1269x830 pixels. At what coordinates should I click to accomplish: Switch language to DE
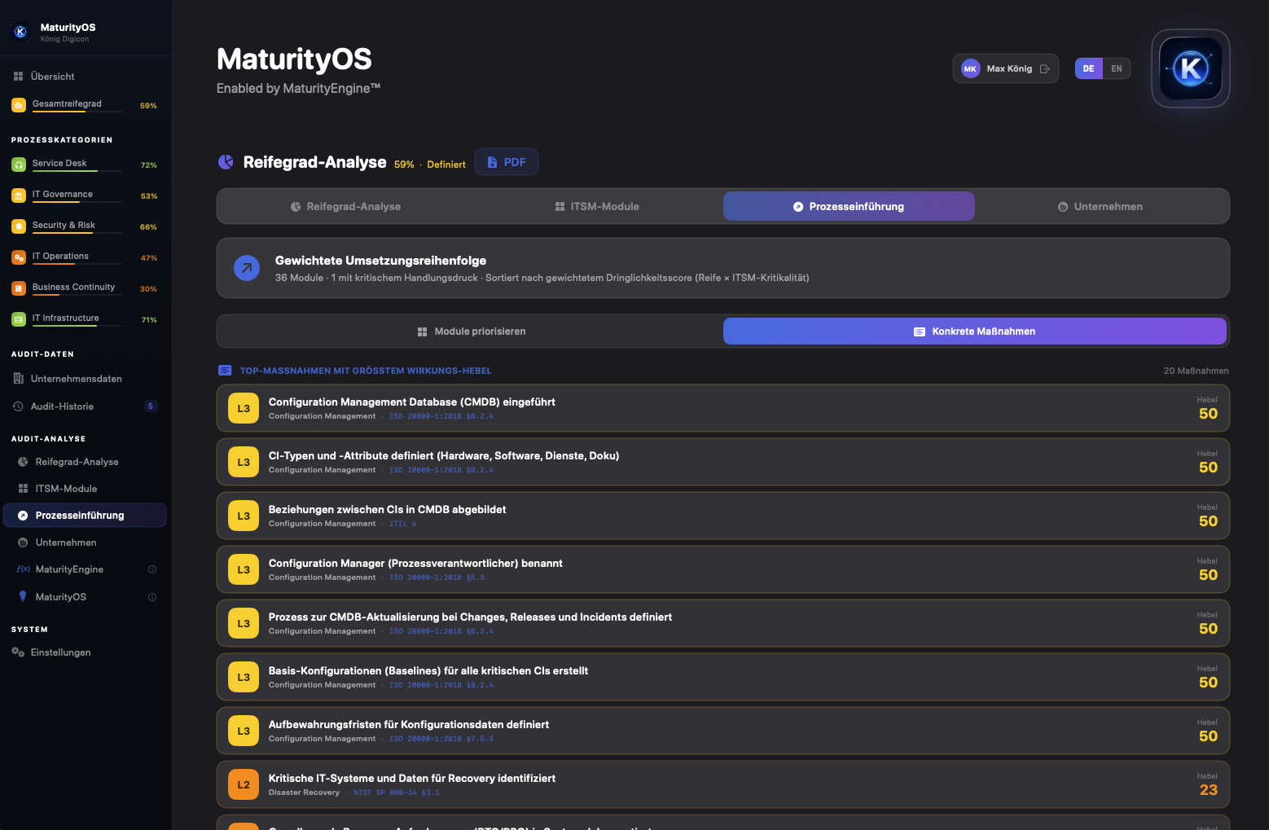[1088, 68]
